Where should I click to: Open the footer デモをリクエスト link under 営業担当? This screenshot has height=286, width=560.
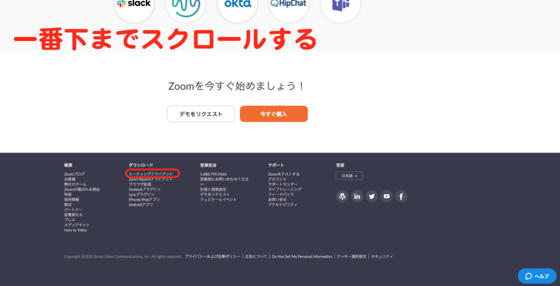[x=215, y=194]
